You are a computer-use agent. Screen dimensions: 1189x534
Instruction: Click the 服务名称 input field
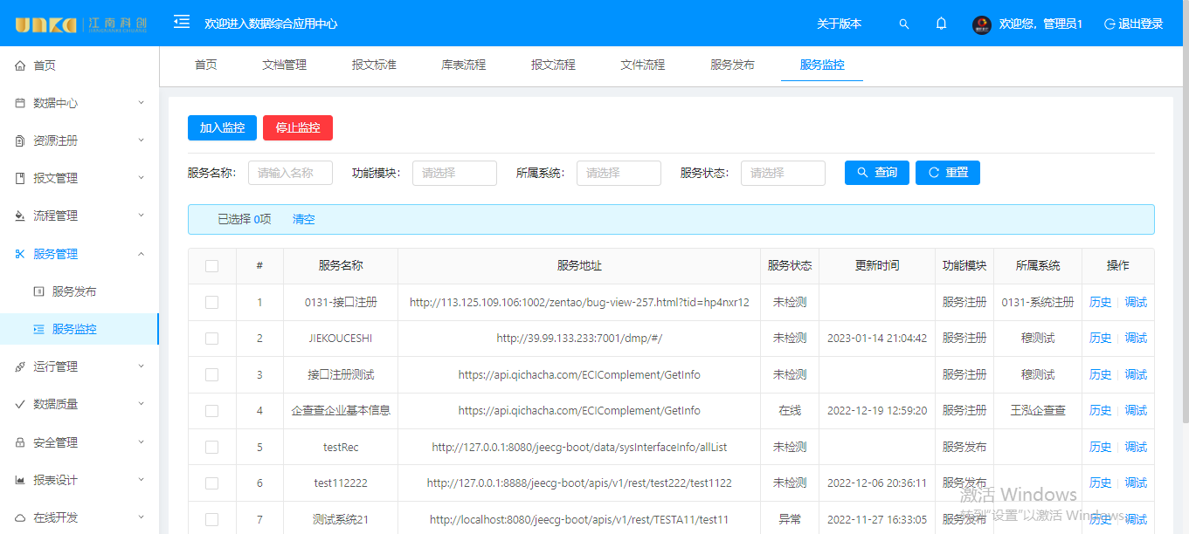coord(290,173)
